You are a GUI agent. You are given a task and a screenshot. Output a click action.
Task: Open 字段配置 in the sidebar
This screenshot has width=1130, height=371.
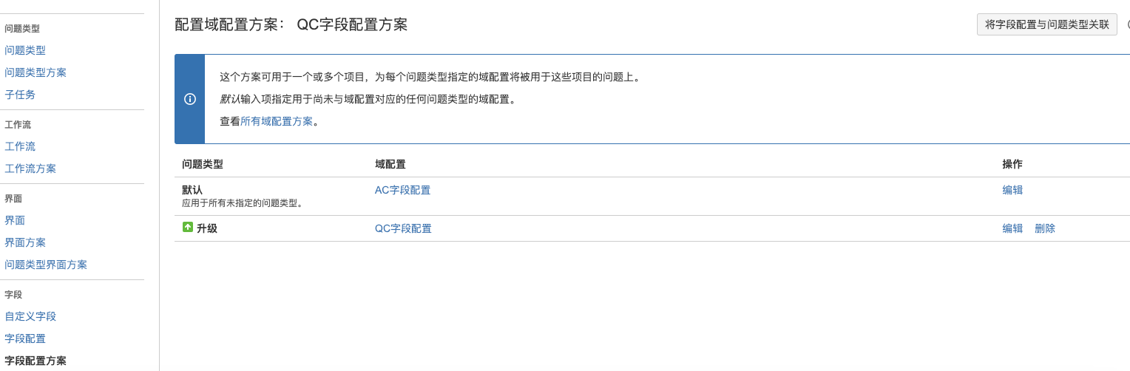point(25,338)
